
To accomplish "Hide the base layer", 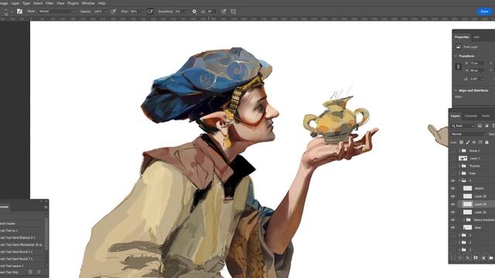I will 453,227.
